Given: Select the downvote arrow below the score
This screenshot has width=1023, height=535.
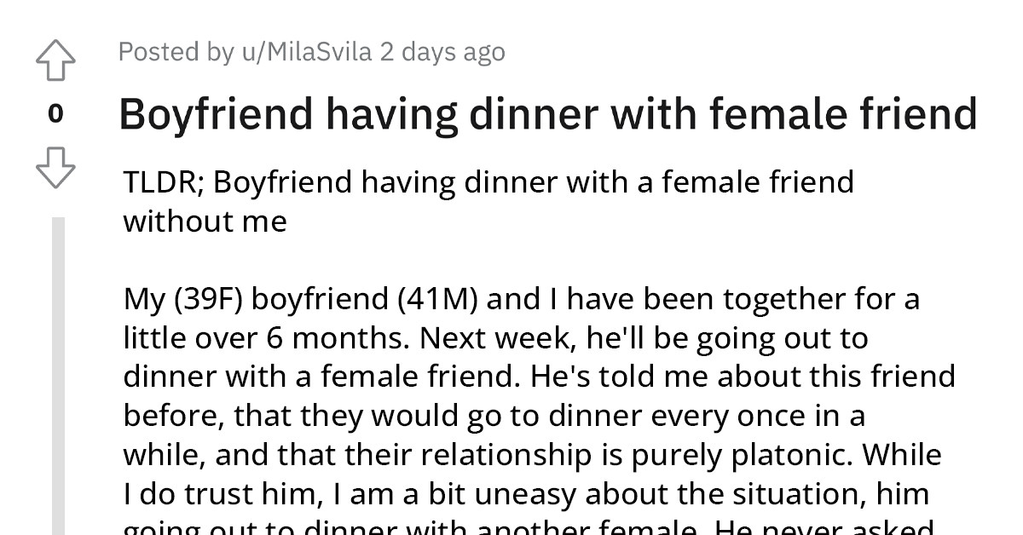Looking at the screenshot, I should tap(55, 168).
